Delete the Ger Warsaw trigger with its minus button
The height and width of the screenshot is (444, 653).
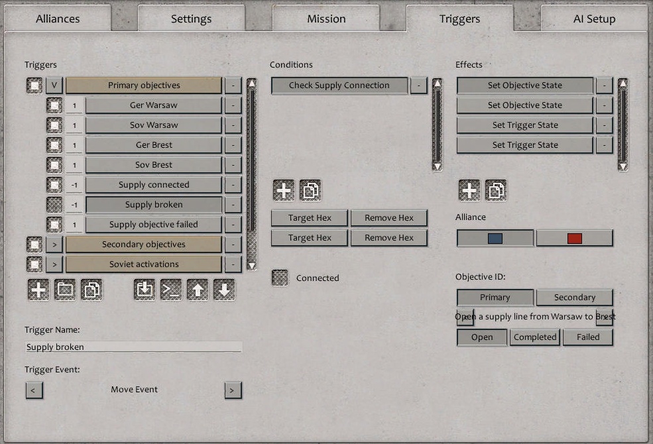coord(233,105)
